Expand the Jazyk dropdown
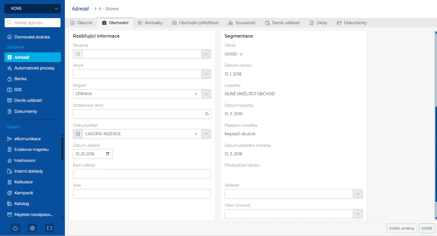Image resolution: width=437 pixels, height=236 pixels. 206,74
